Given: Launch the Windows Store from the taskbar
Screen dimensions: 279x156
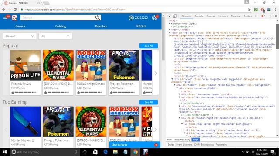Looking at the screenshot, I should coord(95,152).
